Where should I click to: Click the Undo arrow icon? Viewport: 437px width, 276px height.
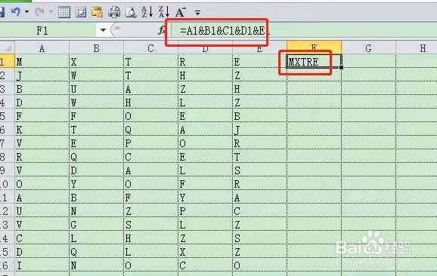click(x=16, y=11)
